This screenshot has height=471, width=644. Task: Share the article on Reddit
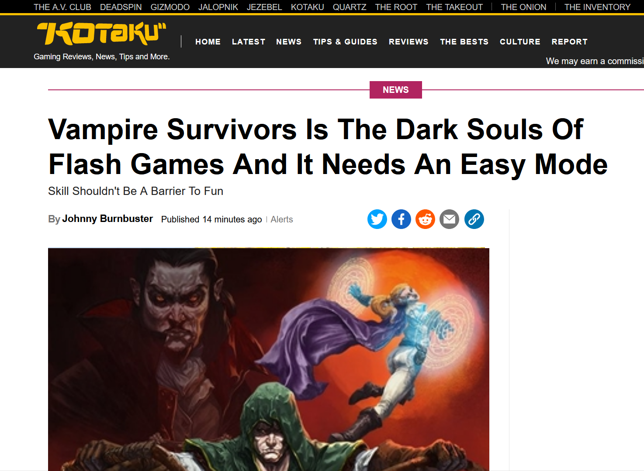pyautogui.click(x=425, y=219)
